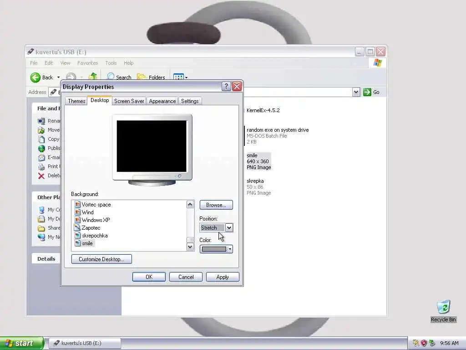Click Apply in Display Properties

[x=223, y=277]
